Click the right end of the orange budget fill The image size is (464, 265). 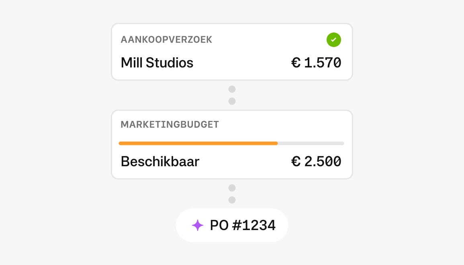tap(276, 143)
